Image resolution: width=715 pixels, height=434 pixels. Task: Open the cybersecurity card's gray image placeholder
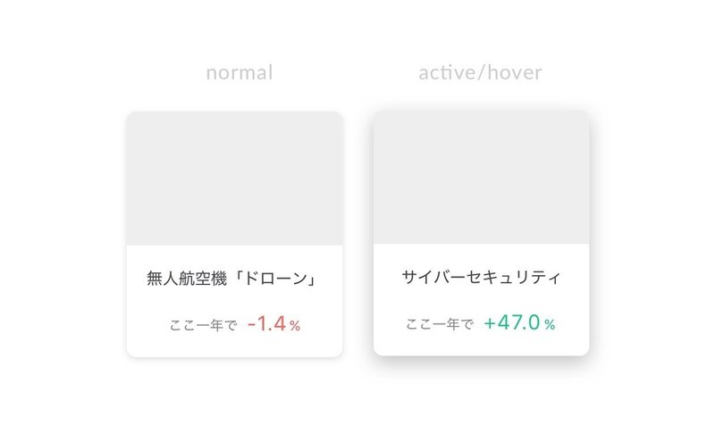pyautogui.click(x=481, y=178)
